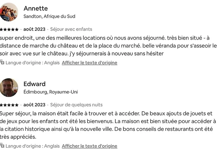
Task: Click the translation icon under Edward's review
Action: [x=2, y=146]
